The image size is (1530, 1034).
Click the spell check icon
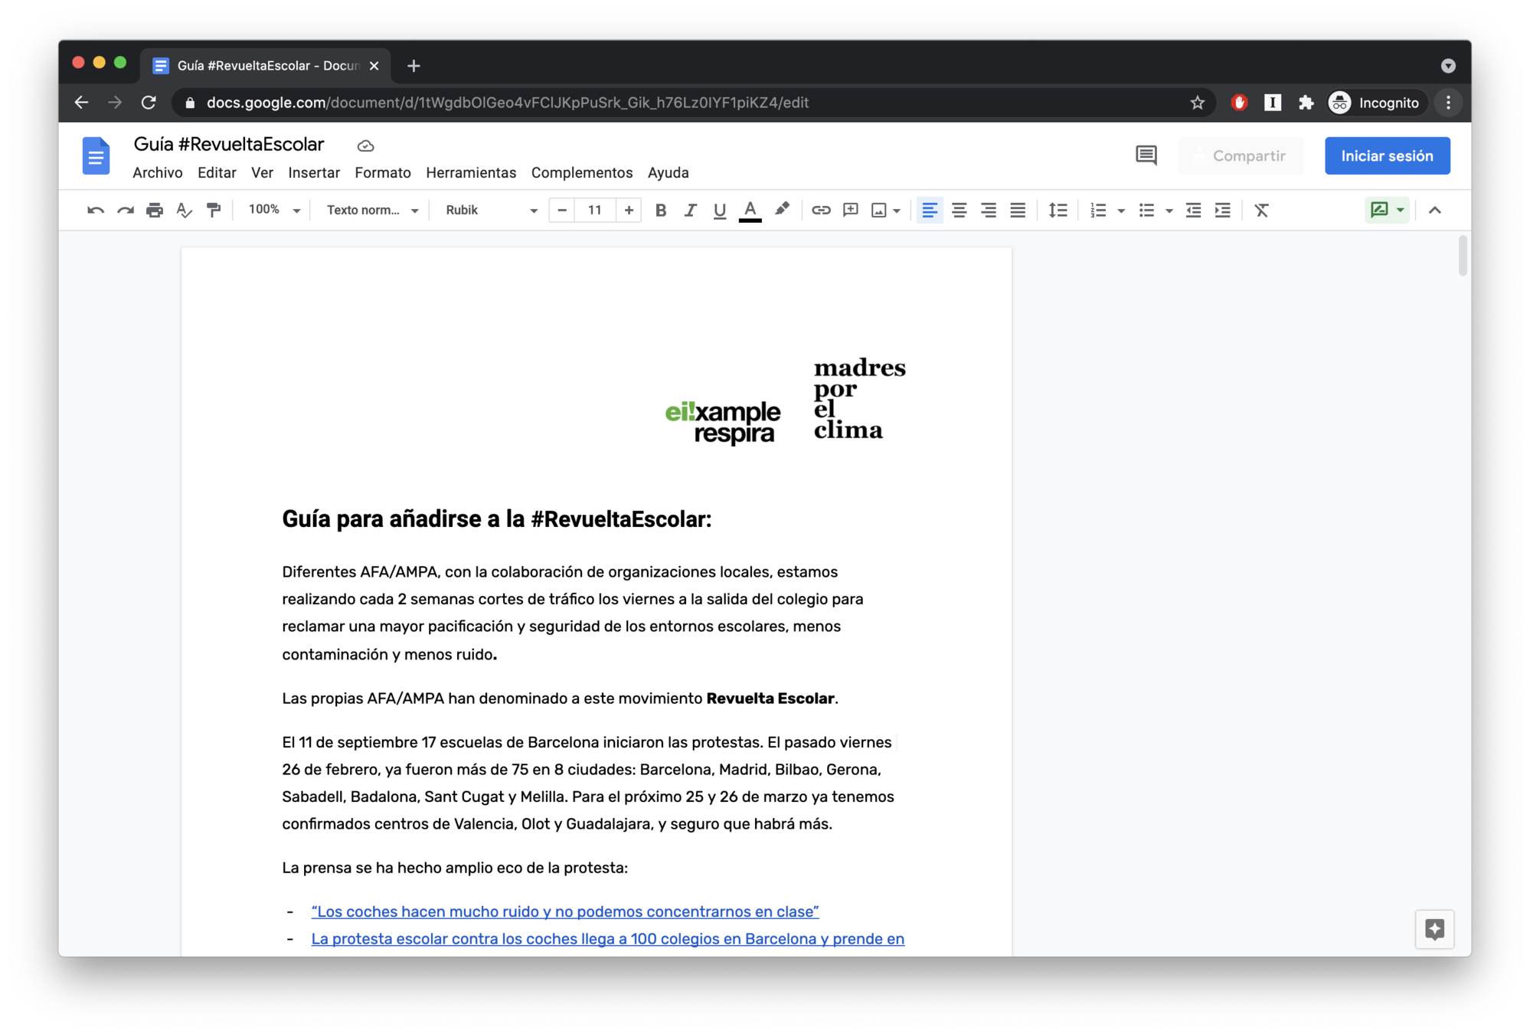coord(184,210)
